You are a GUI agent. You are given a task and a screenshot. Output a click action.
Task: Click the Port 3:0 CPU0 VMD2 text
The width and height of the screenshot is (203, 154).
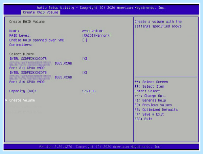point(27,82)
